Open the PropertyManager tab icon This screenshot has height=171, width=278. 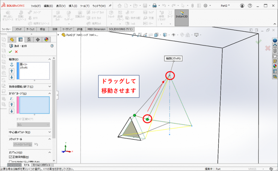(x=20, y=39)
